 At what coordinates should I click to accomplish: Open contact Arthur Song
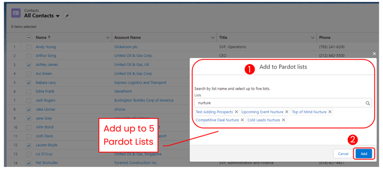(46, 56)
